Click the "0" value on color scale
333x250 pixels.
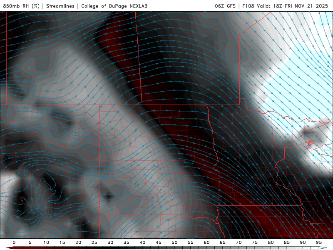click(14, 242)
